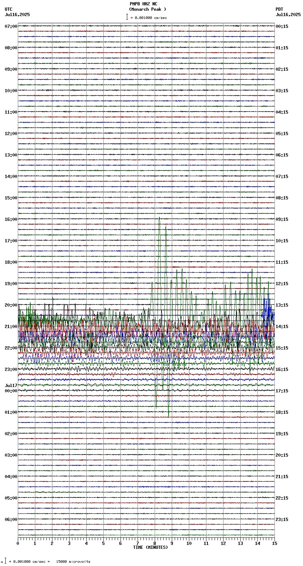Click the '5' minute tick label

(x=103, y=543)
